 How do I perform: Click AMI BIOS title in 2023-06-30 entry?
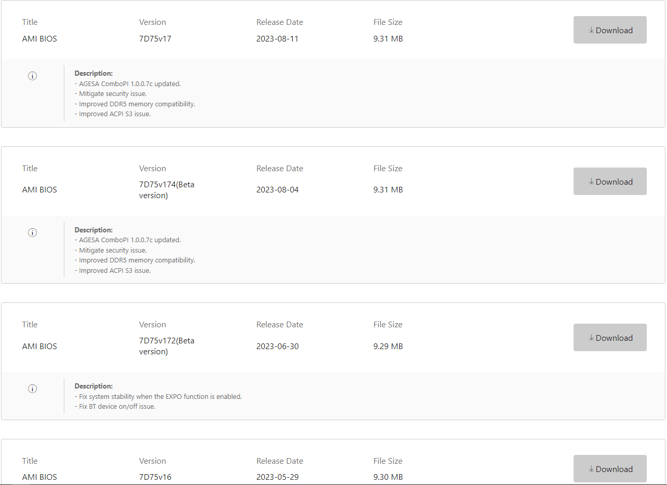tap(39, 347)
